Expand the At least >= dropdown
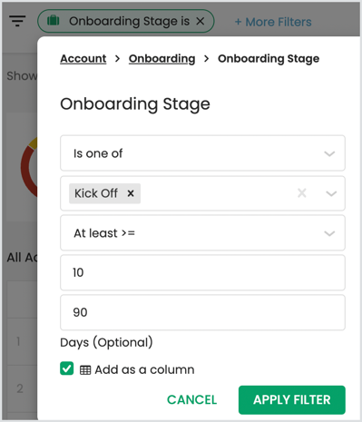This screenshot has height=422, width=362. point(202,233)
